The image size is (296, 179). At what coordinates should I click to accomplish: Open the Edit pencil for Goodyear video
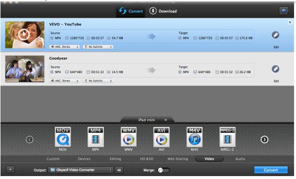coord(275,69)
